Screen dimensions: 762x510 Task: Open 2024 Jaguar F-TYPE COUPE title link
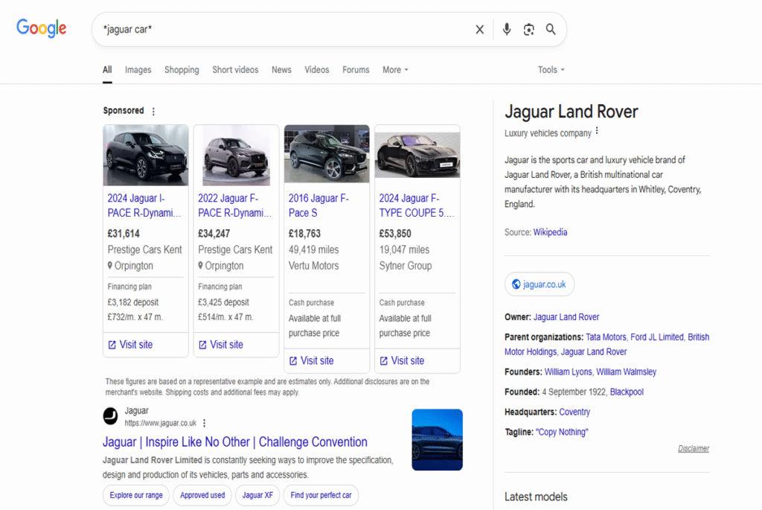point(417,205)
